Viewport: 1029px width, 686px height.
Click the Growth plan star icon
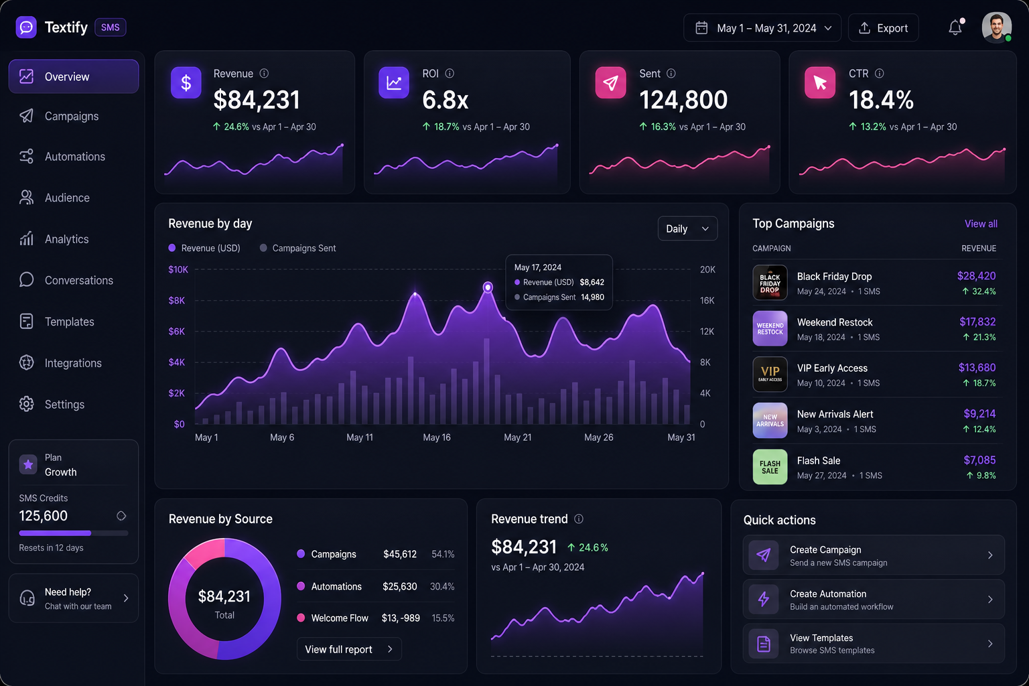(28, 464)
